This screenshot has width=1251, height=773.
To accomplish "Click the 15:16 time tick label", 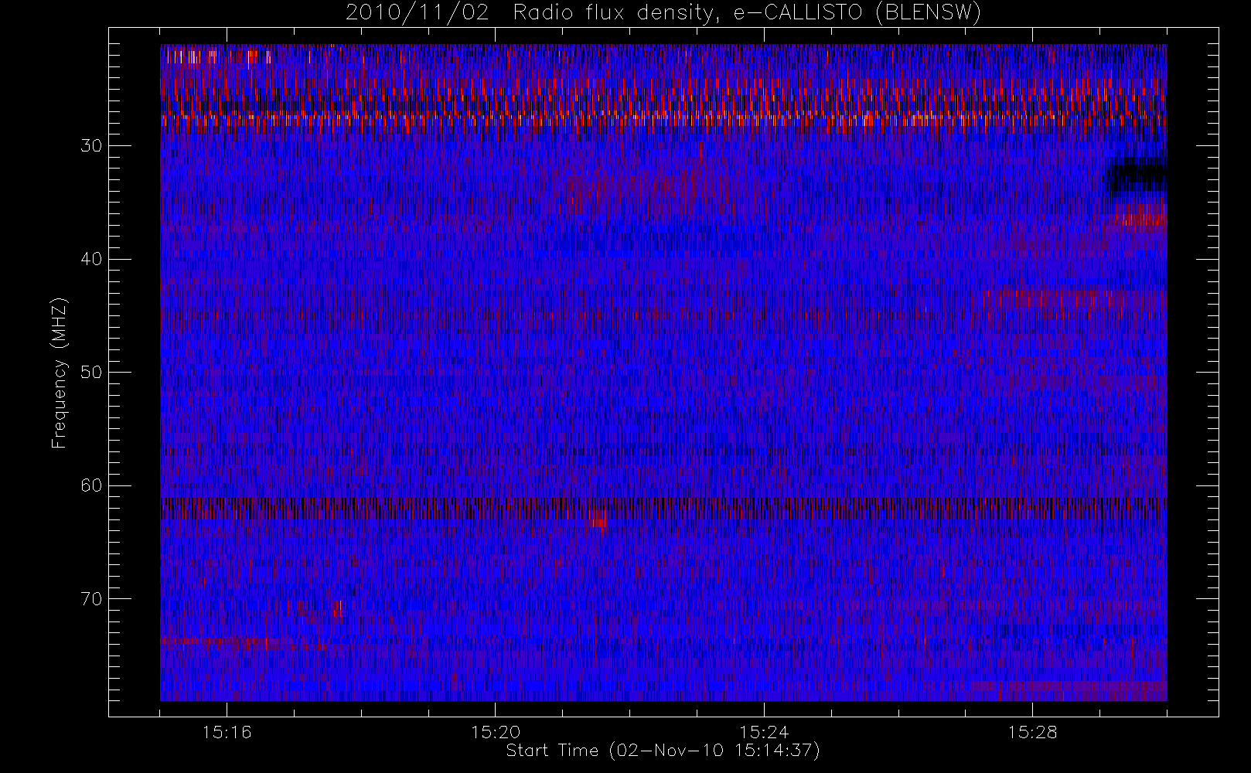I will [227, 732].
